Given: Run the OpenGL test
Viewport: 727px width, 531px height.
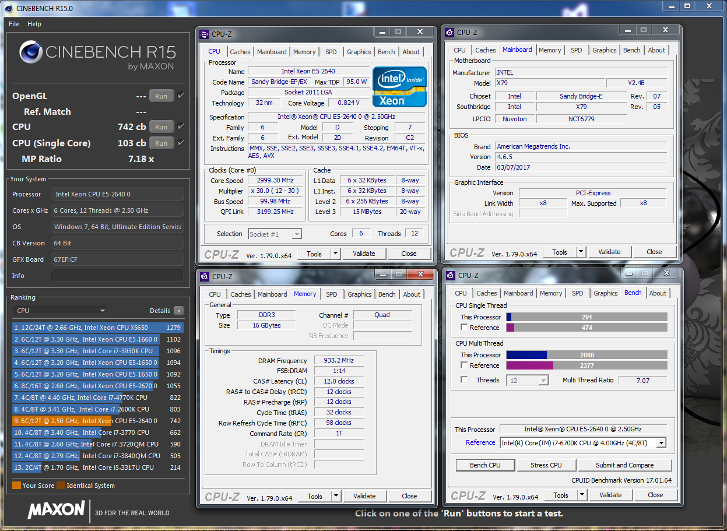Looking at the screenshot, I should click(161, 96).
